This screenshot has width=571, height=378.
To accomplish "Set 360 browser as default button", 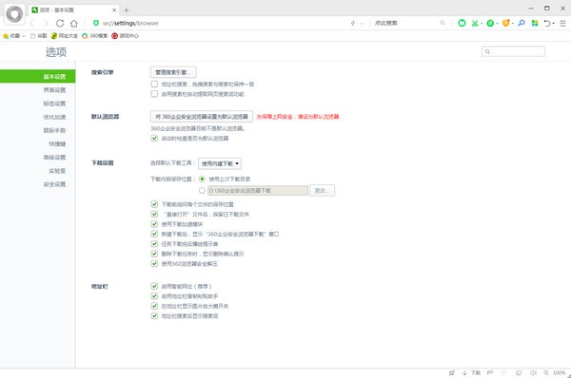I will (x=202, y=117).
